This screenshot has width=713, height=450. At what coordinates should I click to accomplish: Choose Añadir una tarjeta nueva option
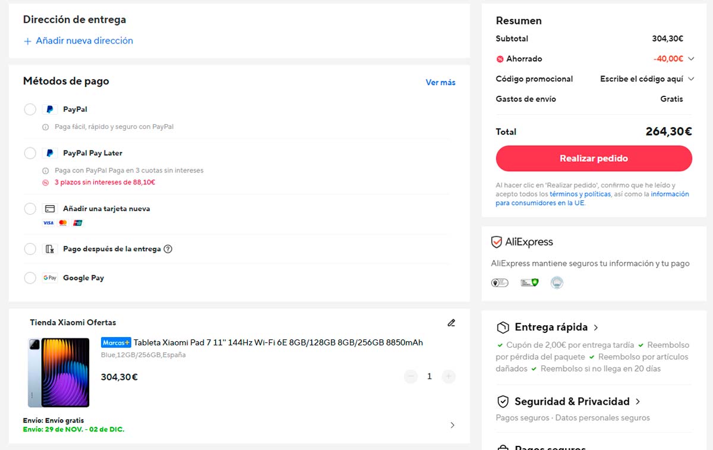30,209
